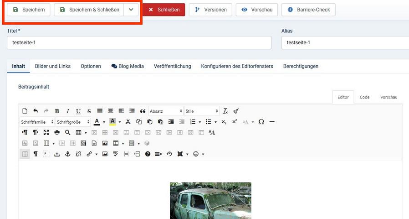
Task: Insert special character omega icon
Action: click(x=261, y=122)
